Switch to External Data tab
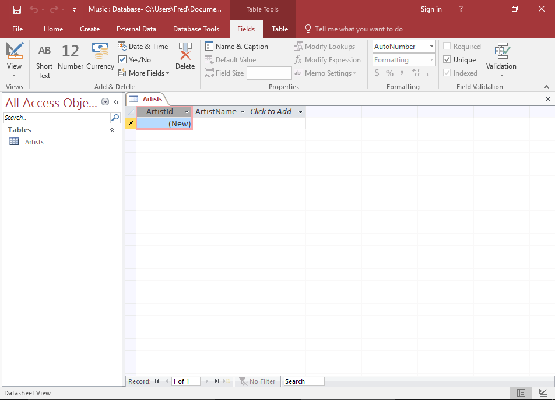555x400 pixels. [136, 29]
